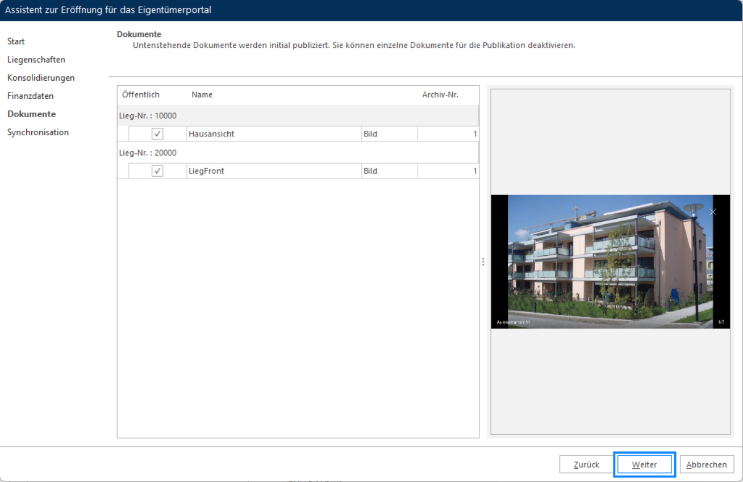Click the splitter handle dots beside preview
Viewport: 743px width, 482px height.
(x=483, y=262)
